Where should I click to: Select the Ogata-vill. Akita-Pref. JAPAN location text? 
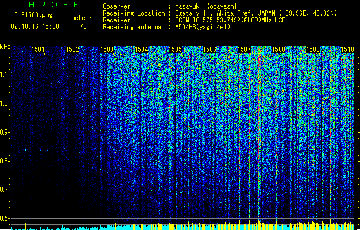[256, 13]
